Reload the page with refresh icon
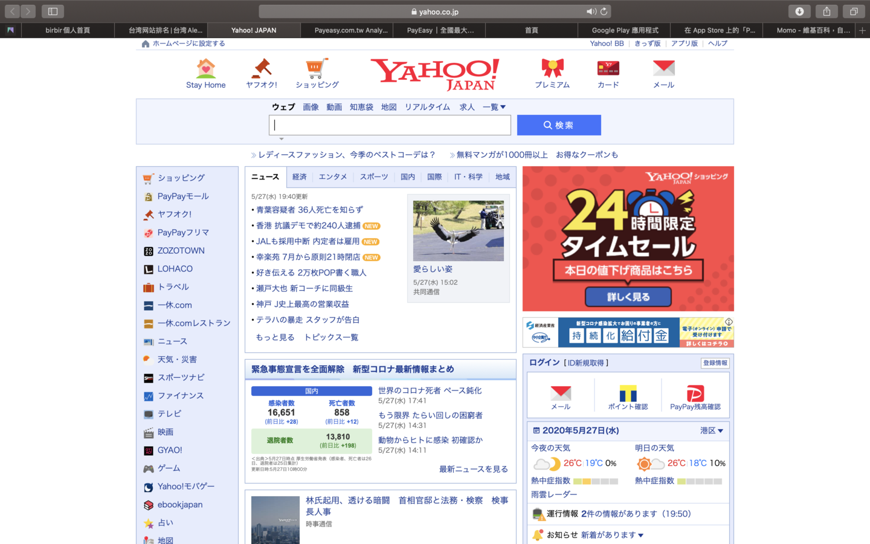This screenshot has height=544, width=870. (x=604, y=11)
